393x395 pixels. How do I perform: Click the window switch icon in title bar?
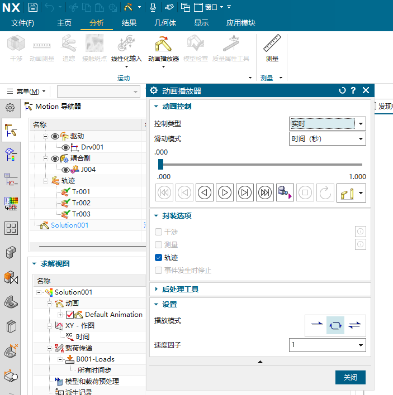186,7
